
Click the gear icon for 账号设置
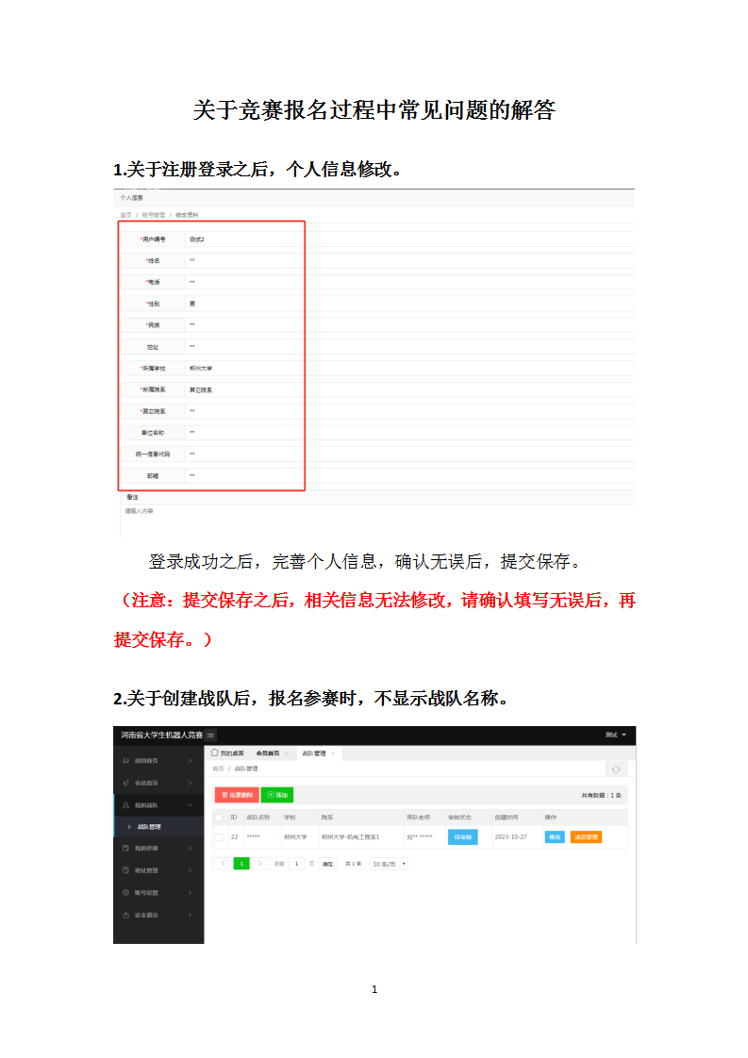(125, 892)
